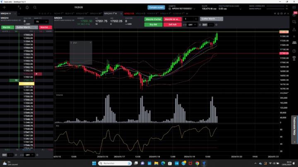Open gear icon beside DOM bottom OFF dropdown
The height and width of the screenshot is (167, 298).
tap(37, 155)
